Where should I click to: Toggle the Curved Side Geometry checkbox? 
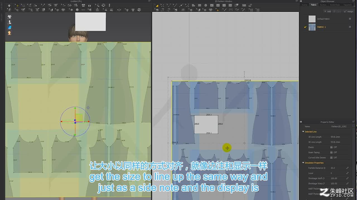click(331, 157)
